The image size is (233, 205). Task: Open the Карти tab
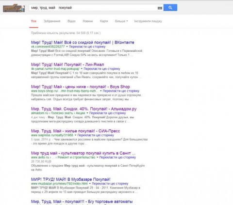(x=104, y=21)
